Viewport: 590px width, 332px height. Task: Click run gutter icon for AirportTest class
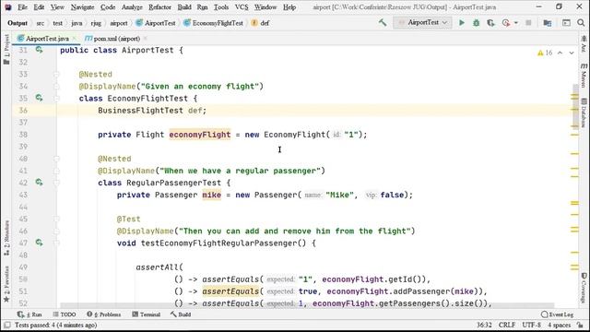[x=39, y=50]
